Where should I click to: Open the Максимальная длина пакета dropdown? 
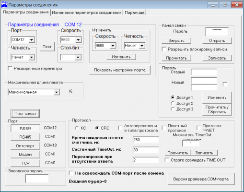pyautogui.click(x=56, y=92)
